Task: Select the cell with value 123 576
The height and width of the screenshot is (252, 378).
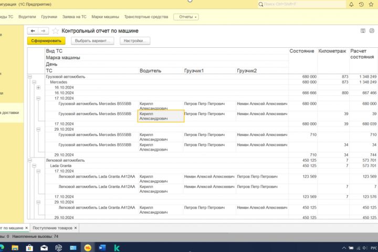Action: pyautogui.click(x=369, y=197)
